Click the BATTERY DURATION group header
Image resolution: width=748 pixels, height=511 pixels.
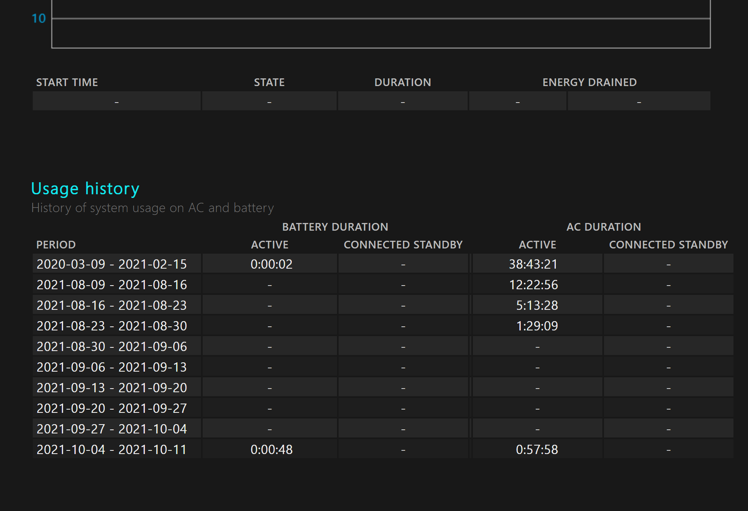pyautogui.click(x=335, y=227)
